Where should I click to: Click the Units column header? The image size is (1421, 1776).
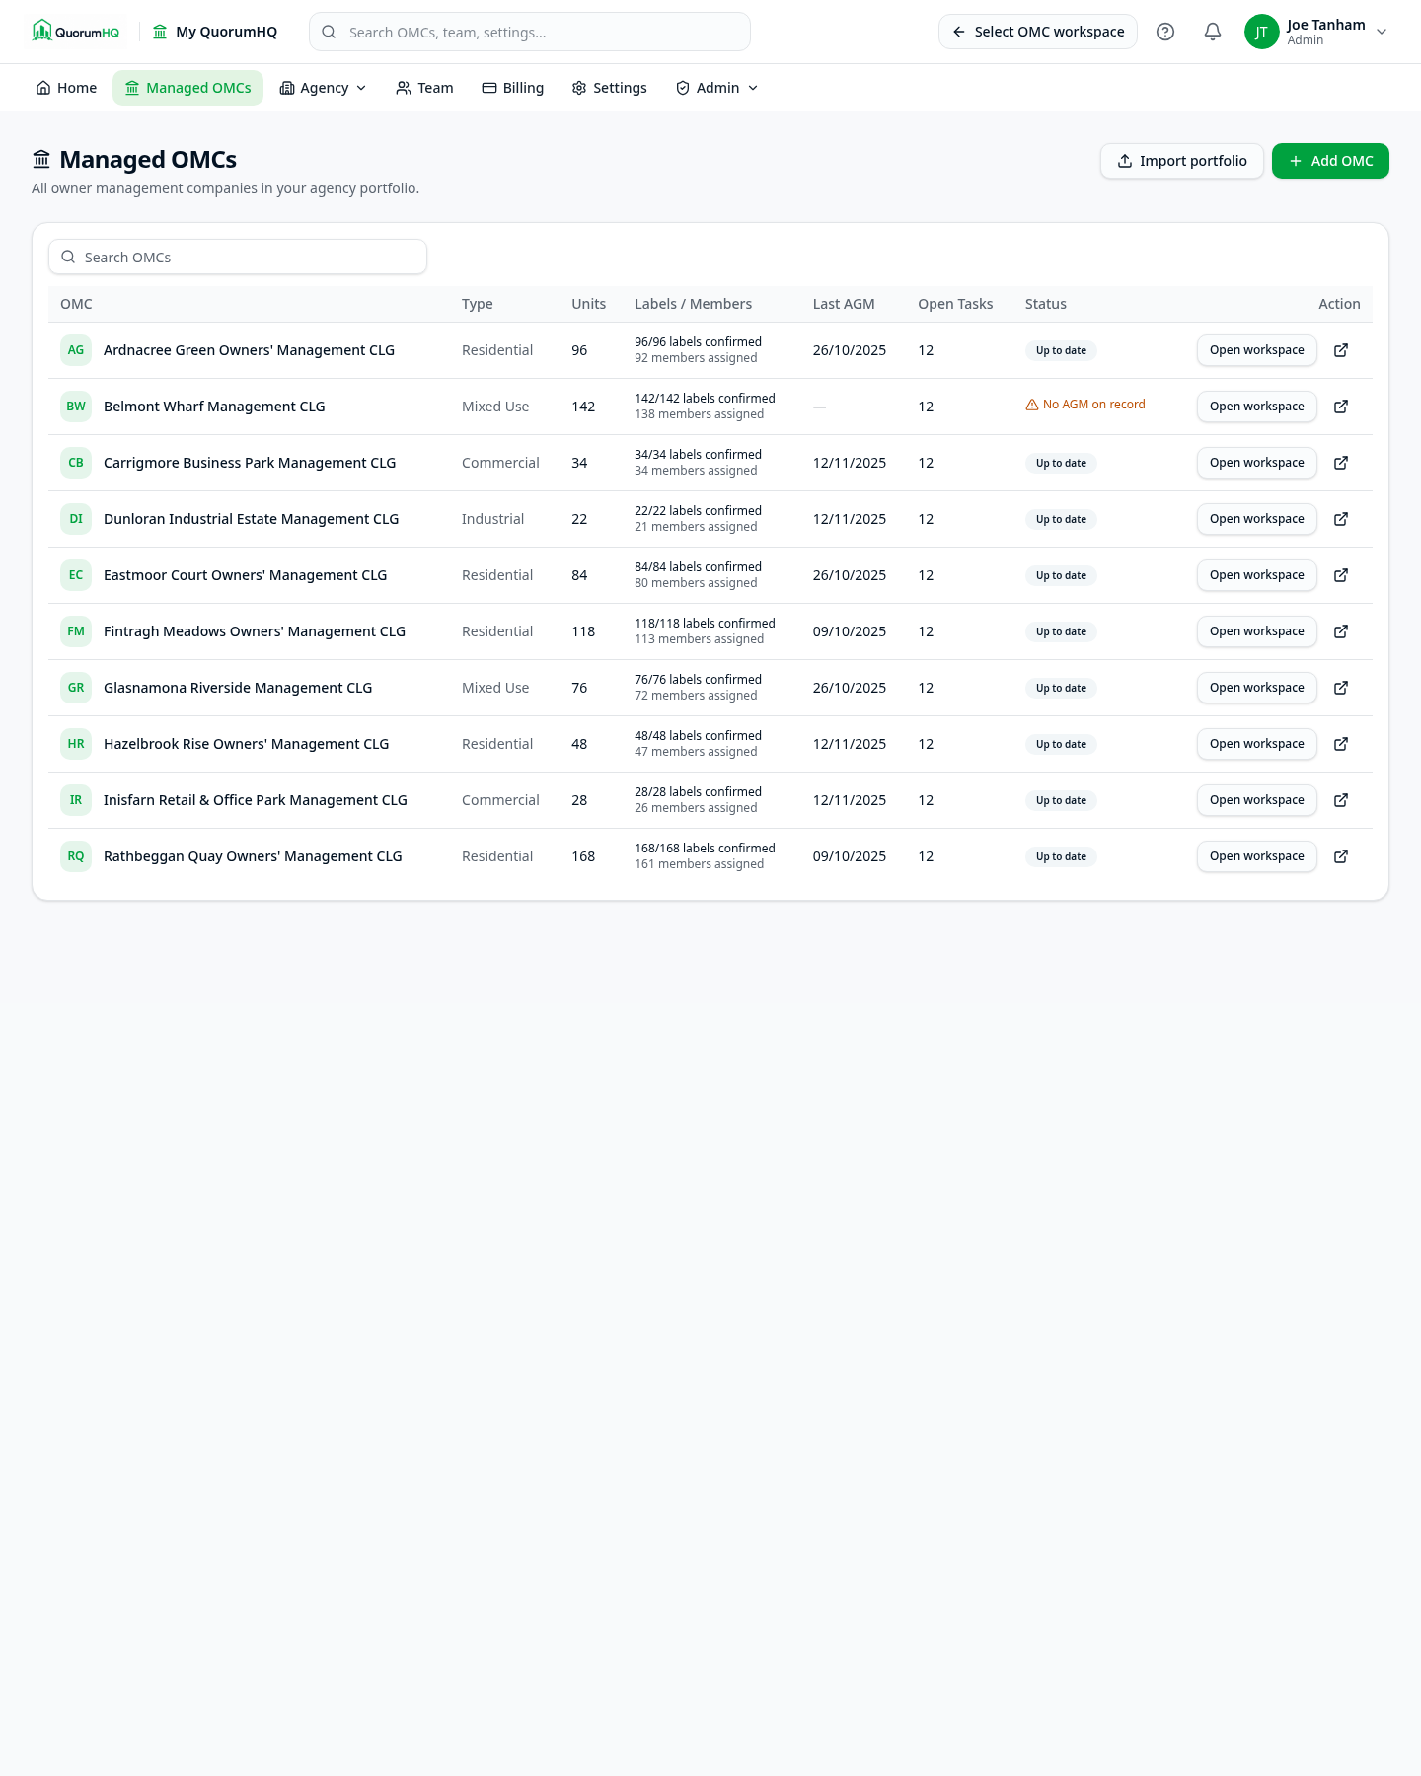[589, 304]
